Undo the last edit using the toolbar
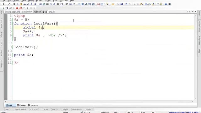 click(126, 4)
